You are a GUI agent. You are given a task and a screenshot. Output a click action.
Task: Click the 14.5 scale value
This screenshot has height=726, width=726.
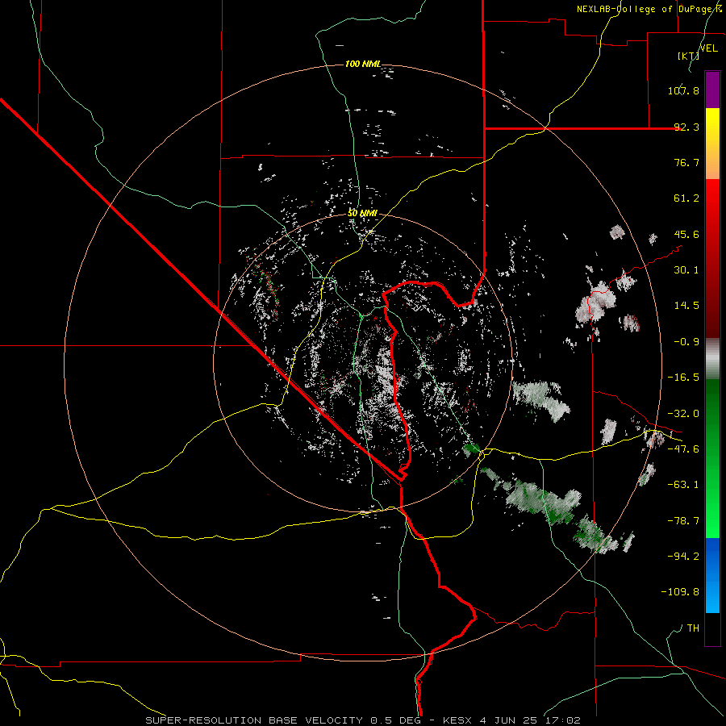coord(686,306)
